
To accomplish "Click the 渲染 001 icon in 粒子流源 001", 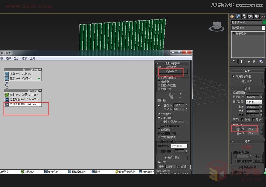I will tap(7, 74).
